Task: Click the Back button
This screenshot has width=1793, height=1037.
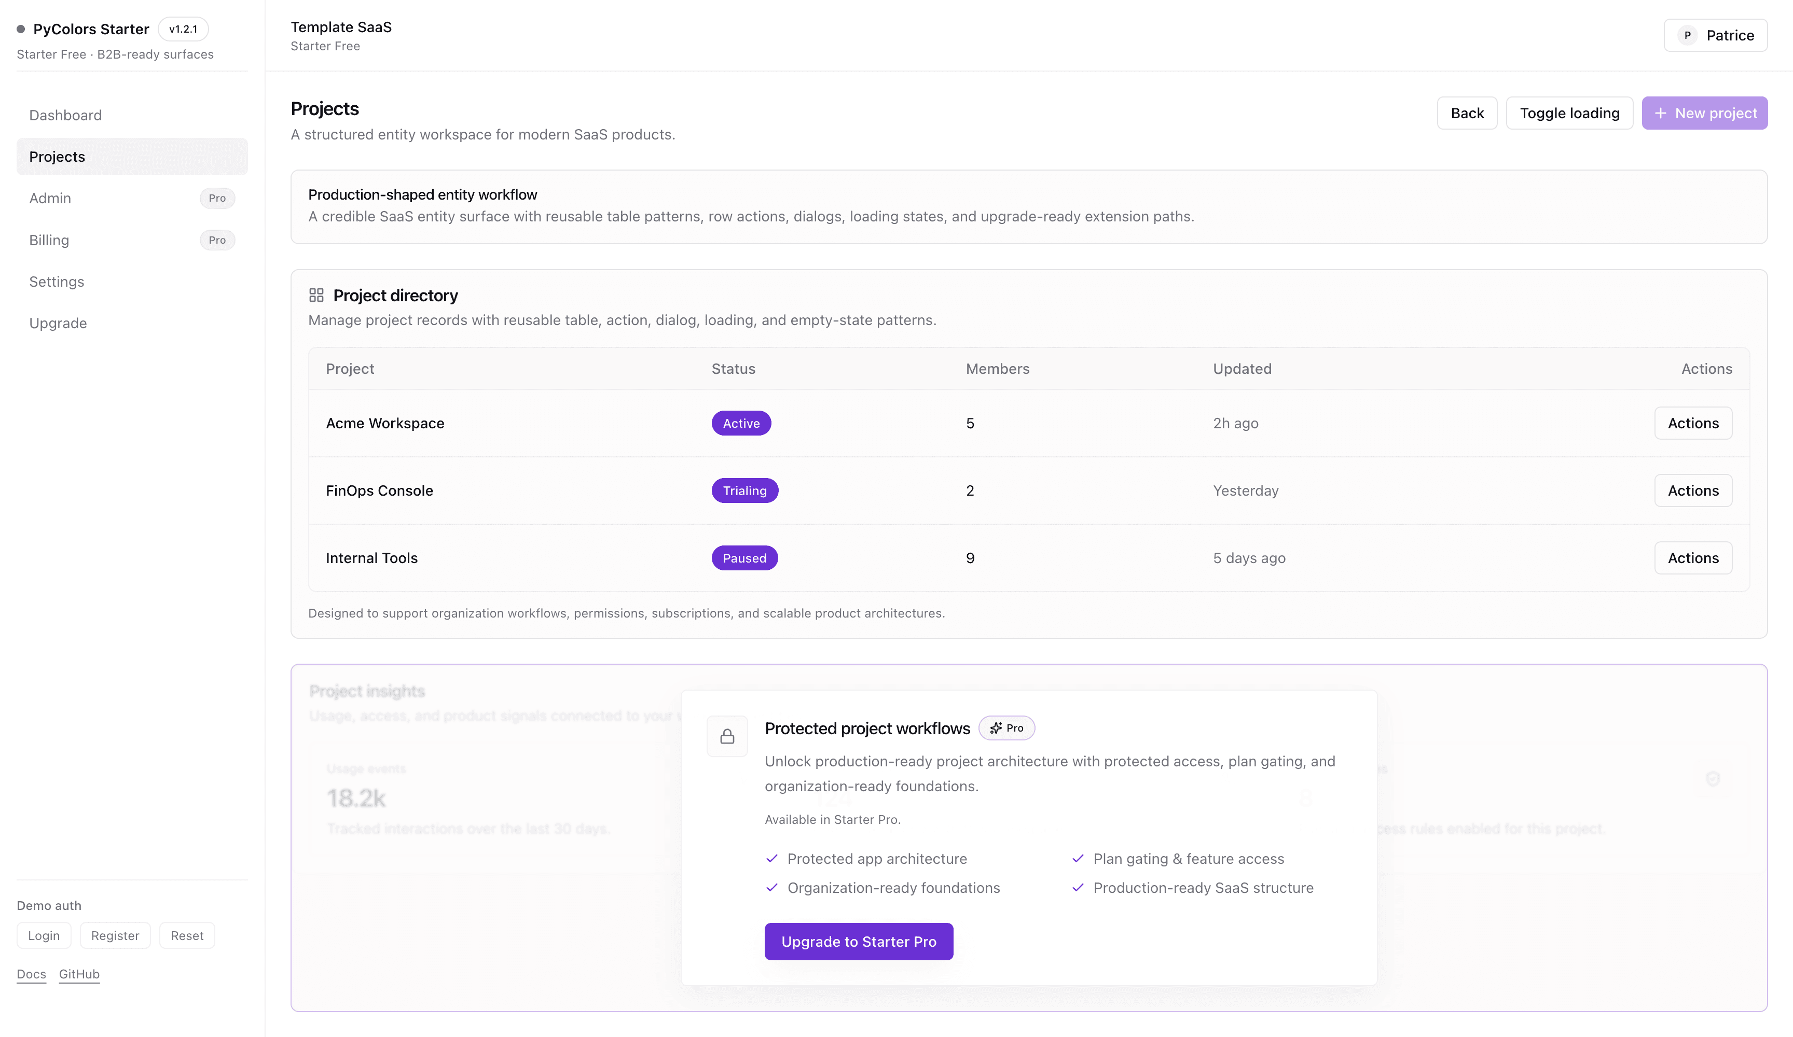Action: [1467, 113]
